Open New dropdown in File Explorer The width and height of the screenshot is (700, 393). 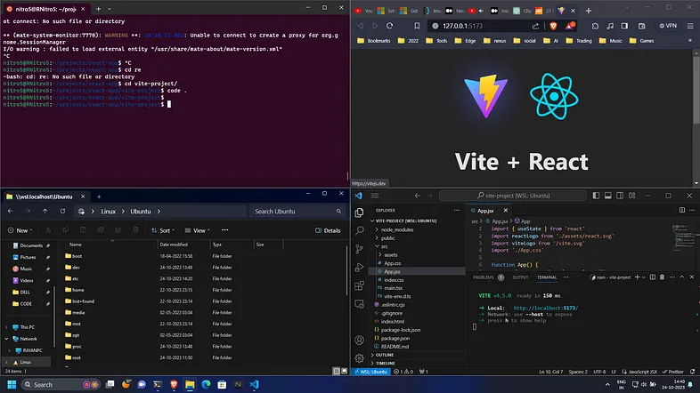(20, 230)
